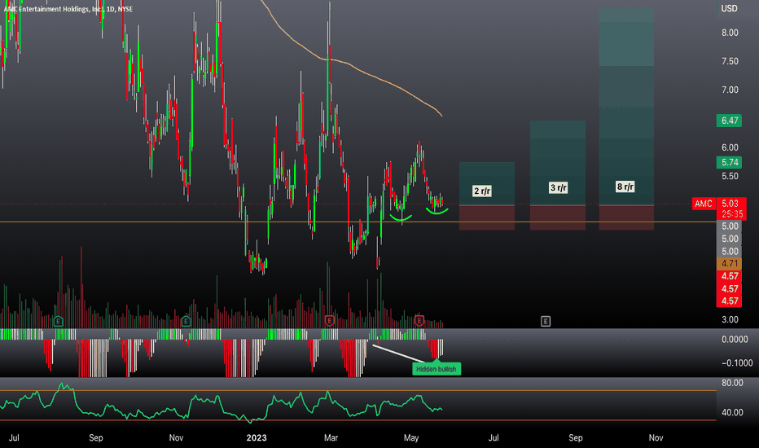Image resolution: width=759 pixels, height=448 pixels.
Task: Click the AMC symbol price tag
Action: (704, 204)
